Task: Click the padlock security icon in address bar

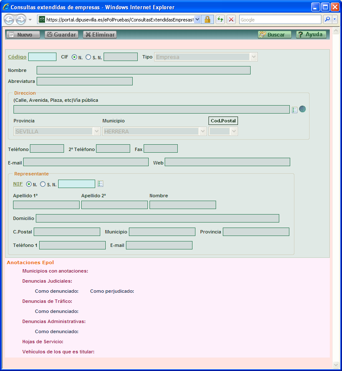Action: [207, 20]
